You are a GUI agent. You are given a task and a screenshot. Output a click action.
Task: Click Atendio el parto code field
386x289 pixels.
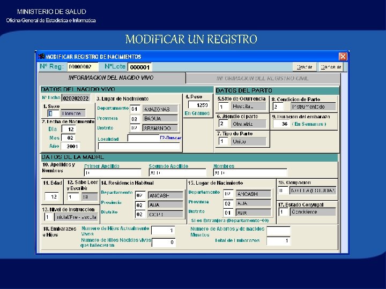pyautogui.click(x=223, y=124)
